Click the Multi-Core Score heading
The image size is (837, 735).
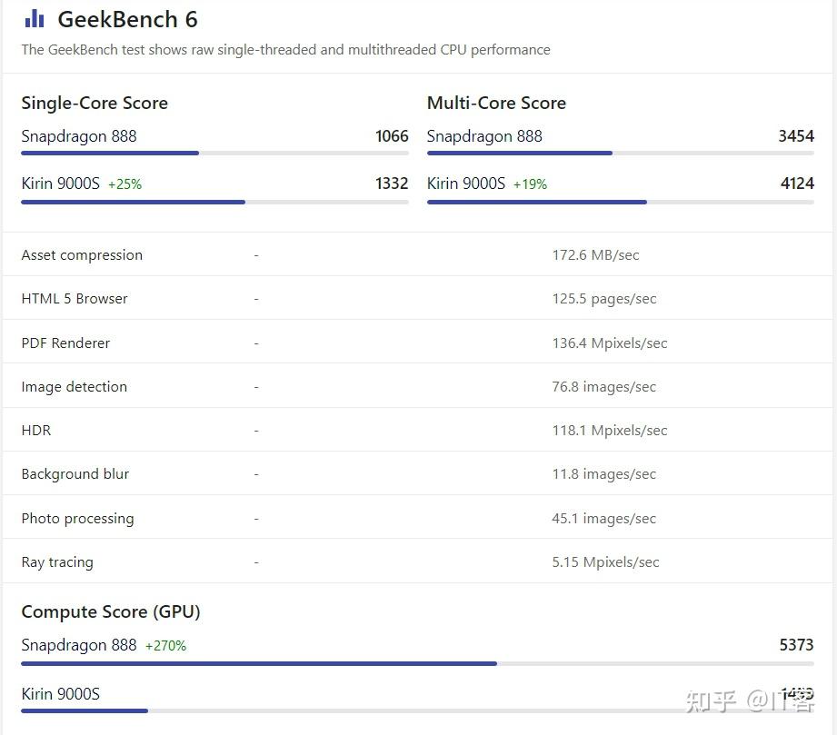click(x=496, y=103)
